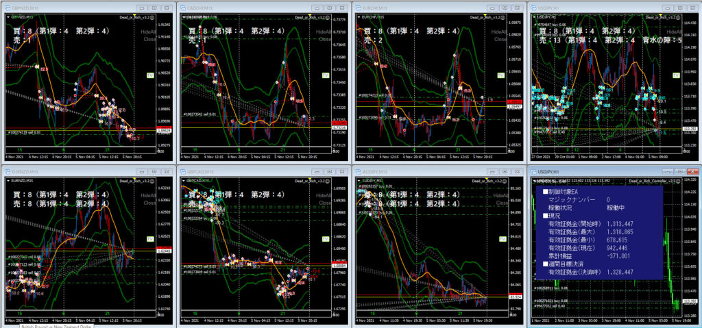This screenshot has height=328, width=702.
Task: Open the GBPCAD chart menu triangle
Action: coord(183,180)
